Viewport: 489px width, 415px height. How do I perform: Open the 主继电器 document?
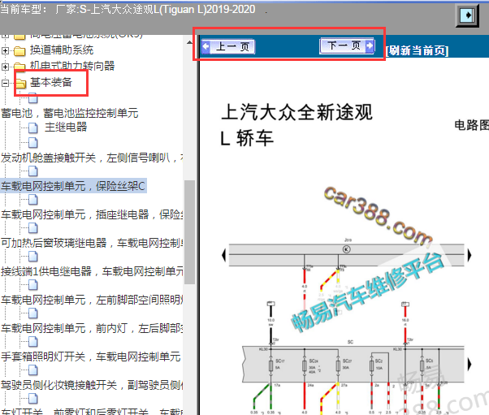pyautogui.click(x=66, y=127)
